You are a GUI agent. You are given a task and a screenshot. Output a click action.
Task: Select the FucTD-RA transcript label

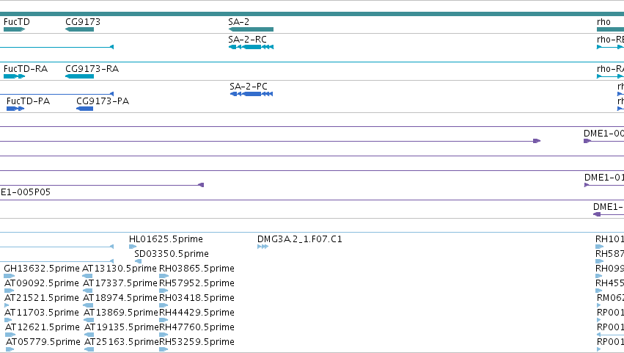(x=26, y=69)
